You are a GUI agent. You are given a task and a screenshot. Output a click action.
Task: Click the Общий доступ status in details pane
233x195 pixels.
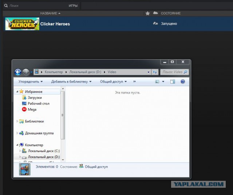[x=96, y=167]
